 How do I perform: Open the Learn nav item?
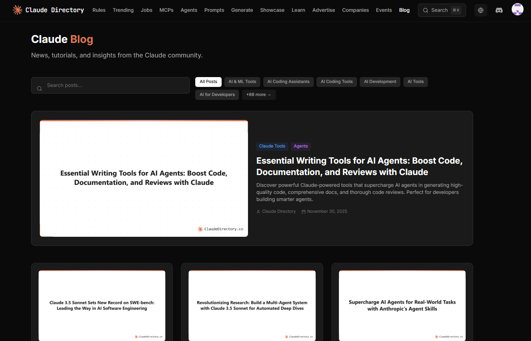(x=298, y=10)
